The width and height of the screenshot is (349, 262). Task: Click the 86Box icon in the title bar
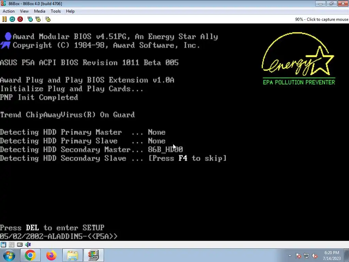[x=3, y=3]
